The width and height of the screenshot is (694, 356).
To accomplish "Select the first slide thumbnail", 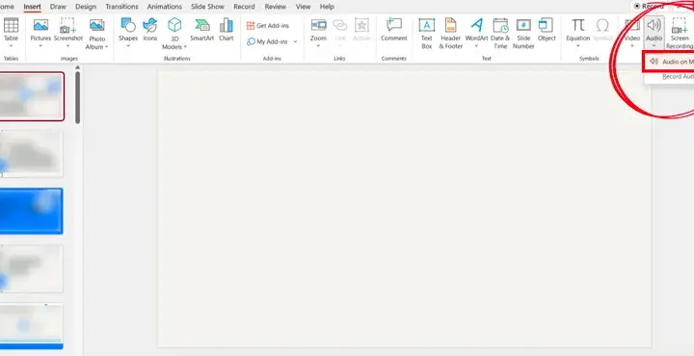I will 32,96.
